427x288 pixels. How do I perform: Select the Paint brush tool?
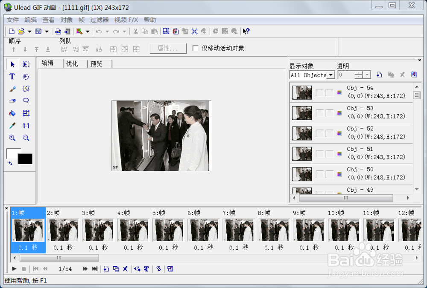point(12,89)
